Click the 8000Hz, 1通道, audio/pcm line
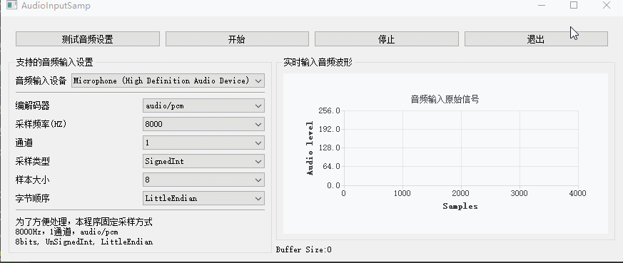 click(67, 232)
